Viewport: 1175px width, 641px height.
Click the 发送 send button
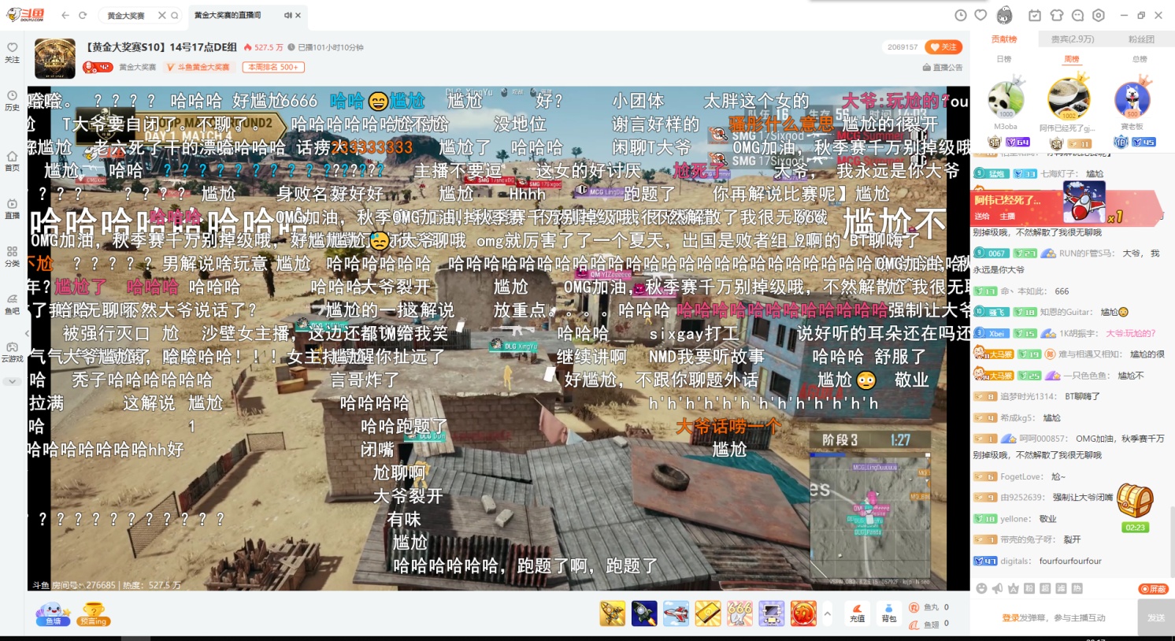pos(1155,618)
